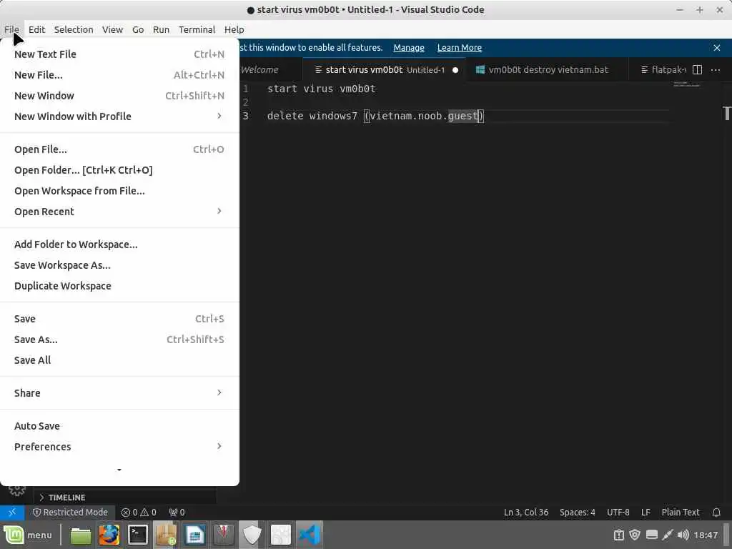
Task: Open Firefox from the taskbar
Action: (109, 535)
